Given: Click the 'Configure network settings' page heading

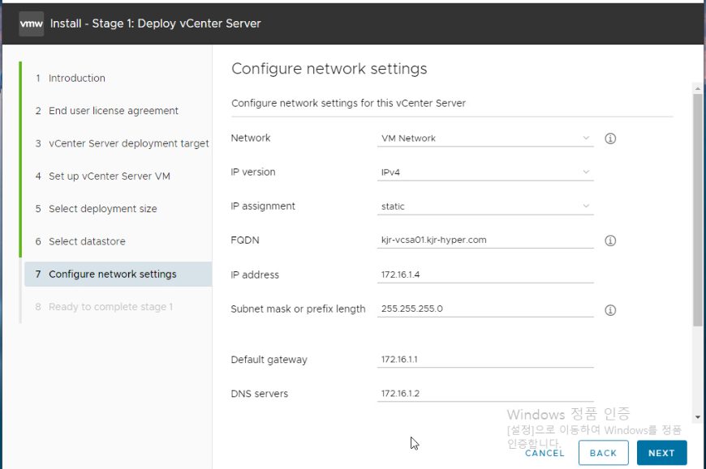Looking at the screenshot, I should [329, 69].
